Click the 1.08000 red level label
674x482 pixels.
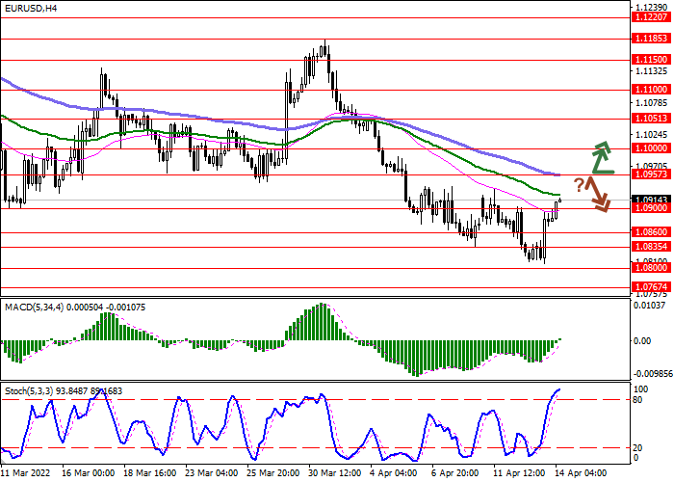click(653, 268)
